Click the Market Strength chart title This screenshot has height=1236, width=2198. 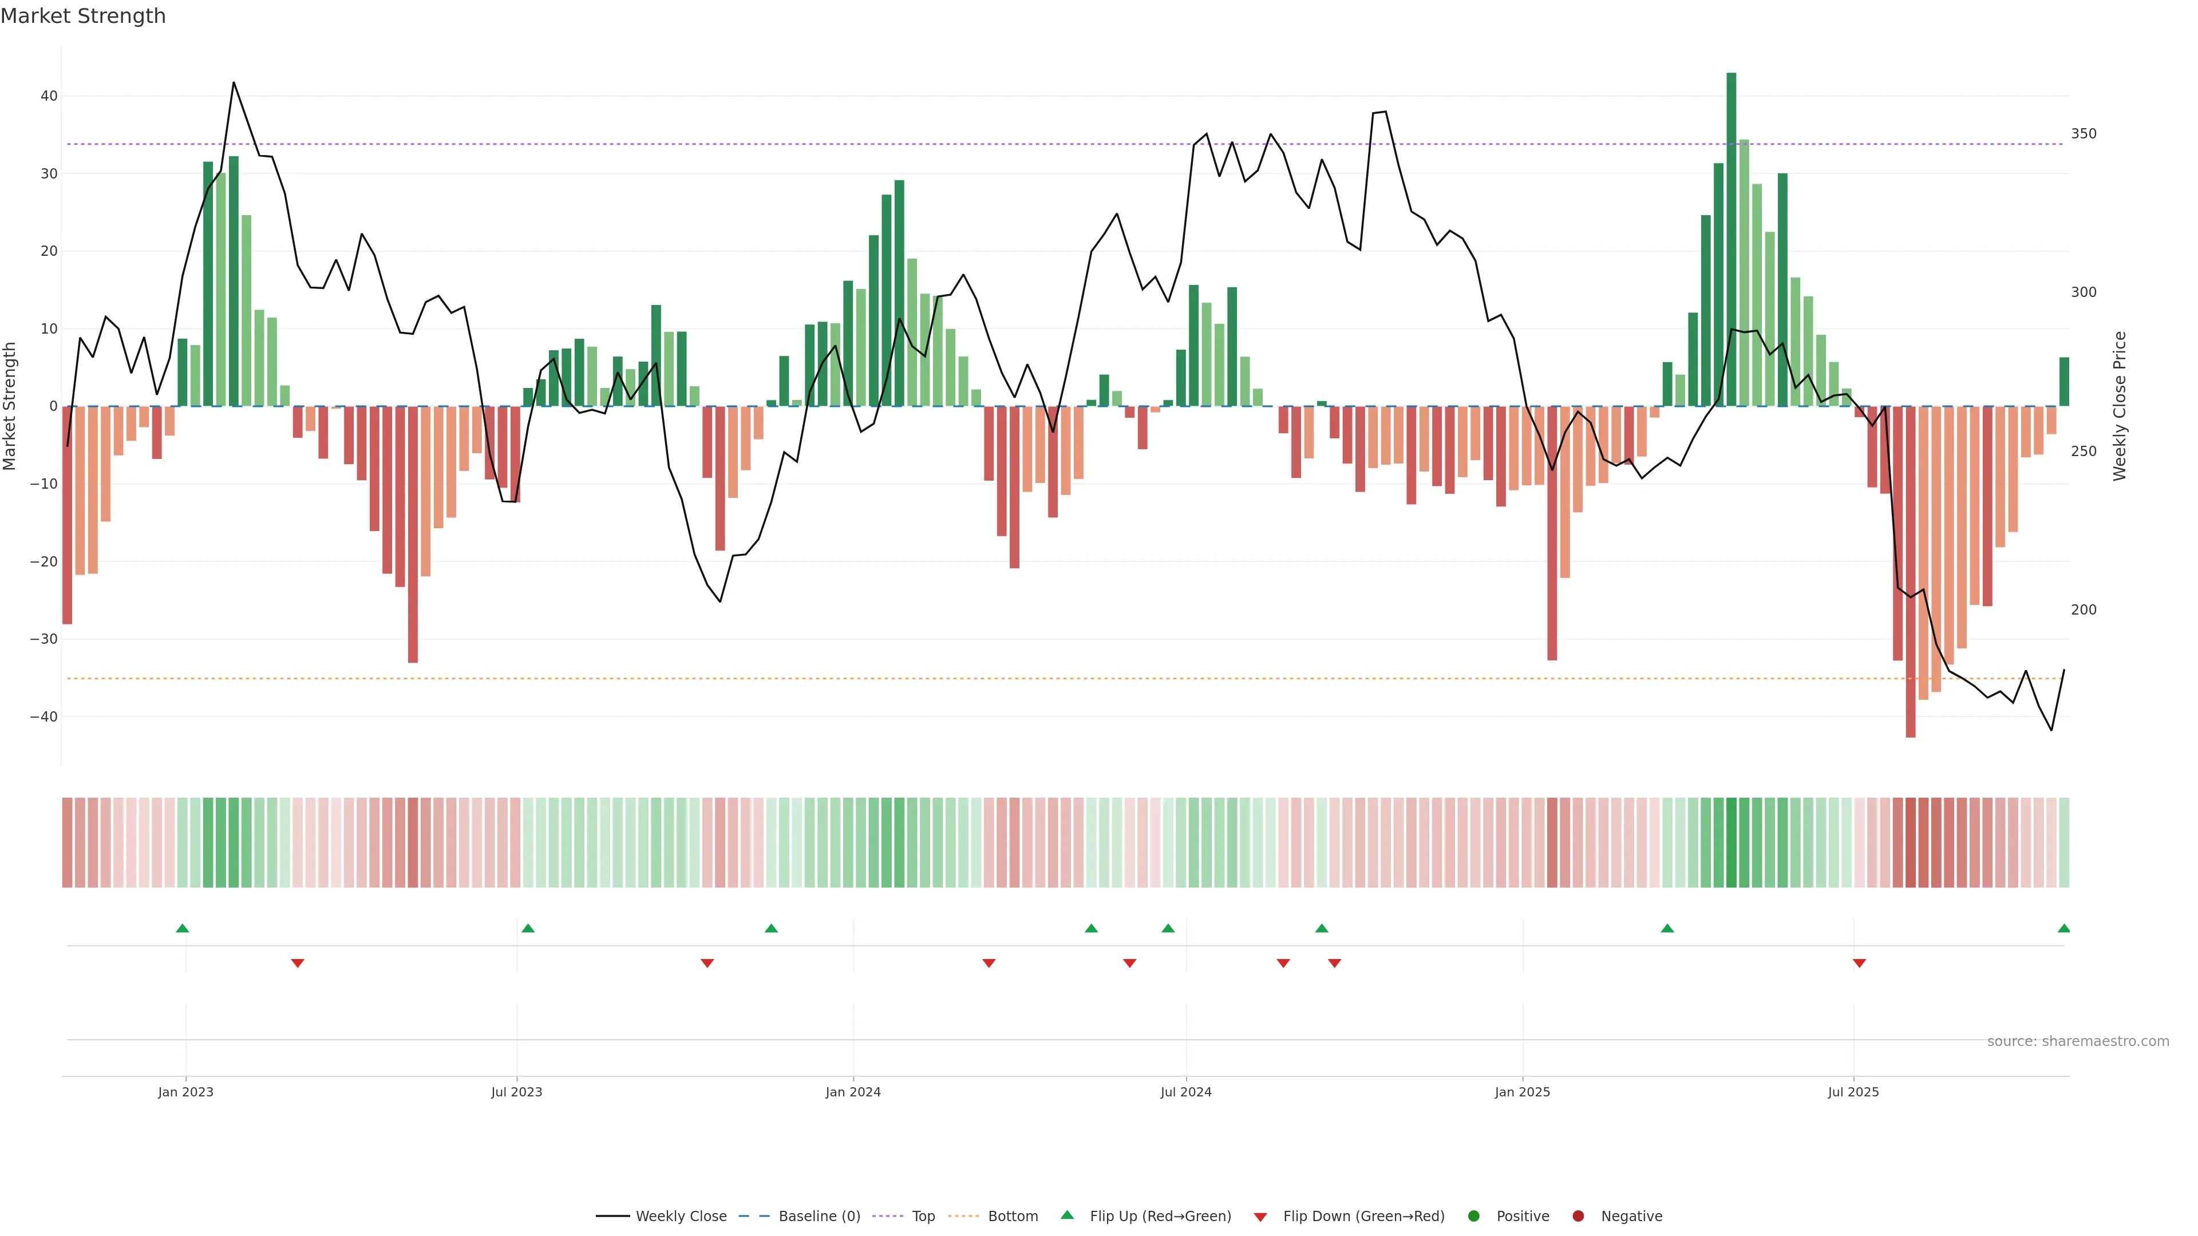click(x=83, y=16)
